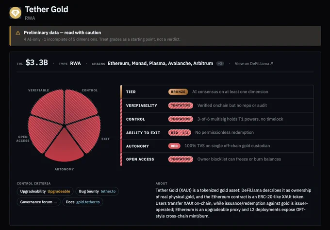This screenshot has height=230, width=330.
Task: Click the CONTROL CRITERIA heading
Action: [33, 184]
